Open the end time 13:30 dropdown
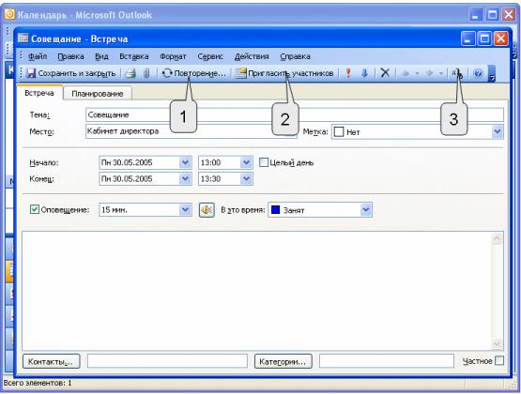This screenshot has height=394, width=521. 246,179
